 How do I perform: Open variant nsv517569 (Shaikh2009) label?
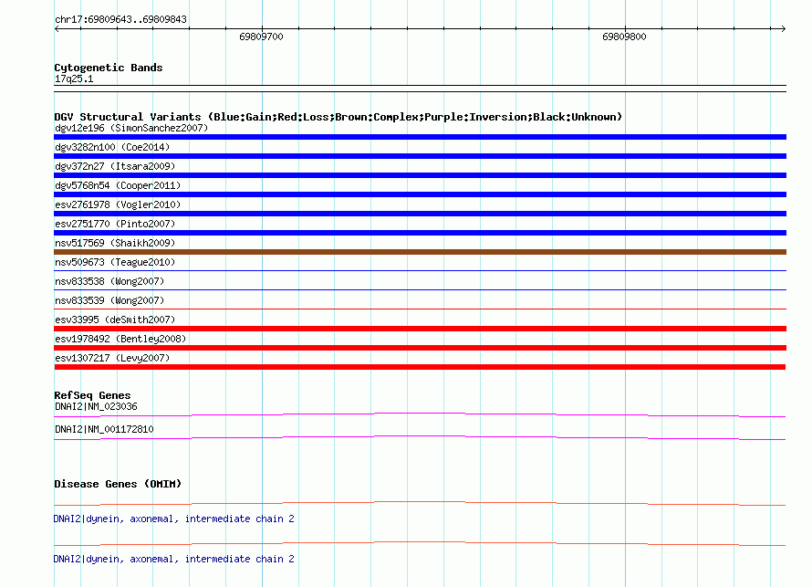coord(115,243)
